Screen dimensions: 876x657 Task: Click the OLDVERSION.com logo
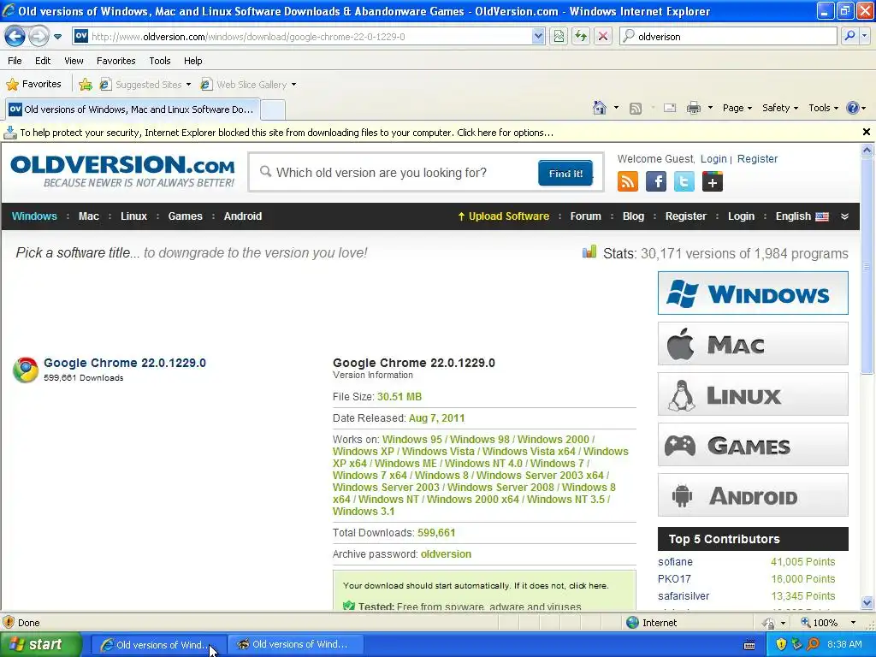point(123,171)
